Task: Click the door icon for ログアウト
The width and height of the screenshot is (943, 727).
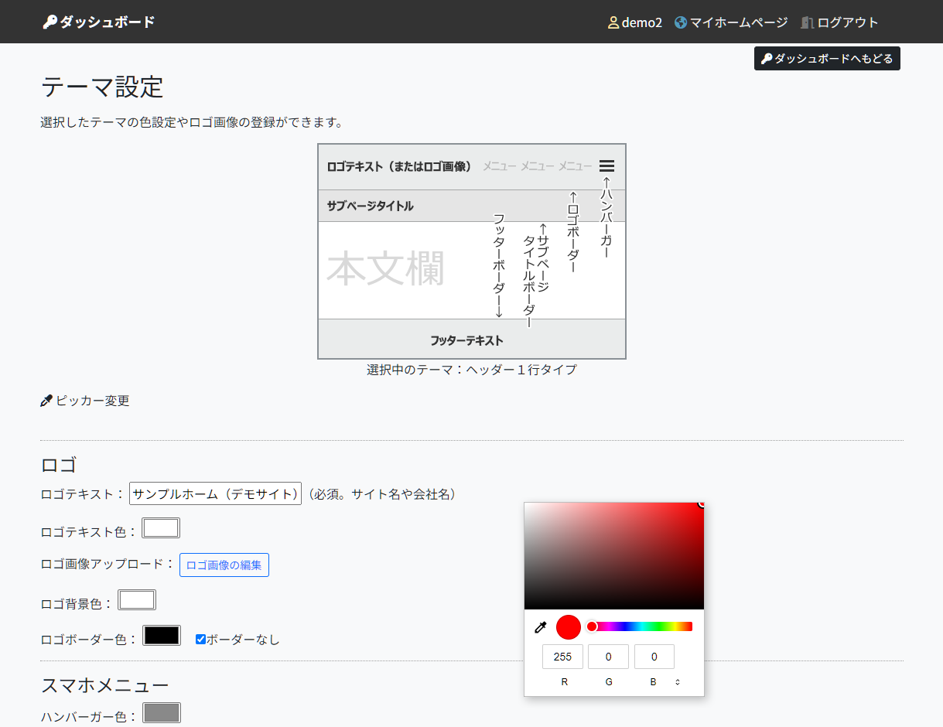Action: click(x=807, y=22)
